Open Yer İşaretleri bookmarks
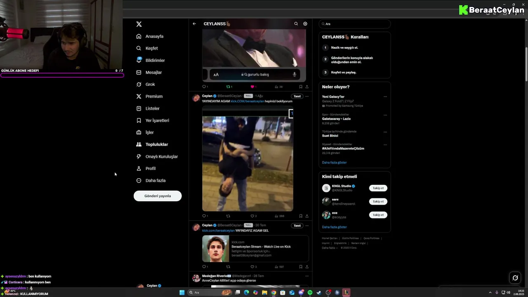This screenshot has height=297, width=528. (x=153, y=120)
